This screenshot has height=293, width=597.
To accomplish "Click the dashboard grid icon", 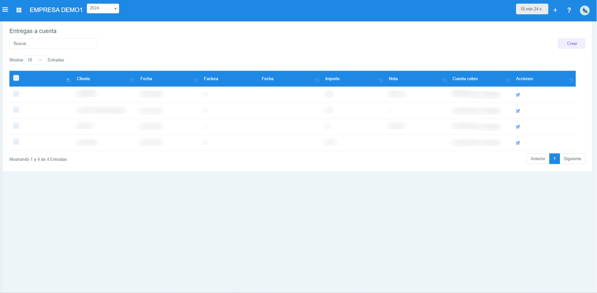I will point(19,10).
